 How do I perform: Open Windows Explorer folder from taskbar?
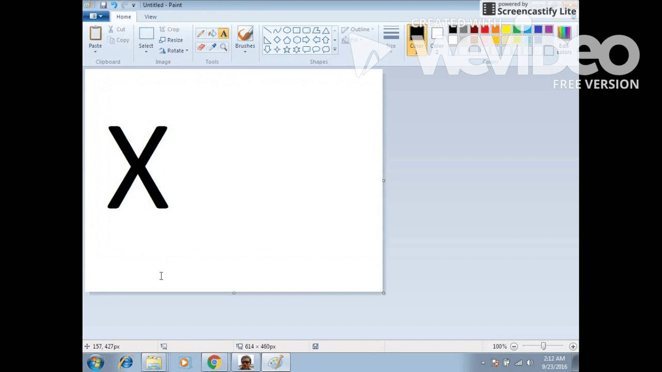coord(154,362)
